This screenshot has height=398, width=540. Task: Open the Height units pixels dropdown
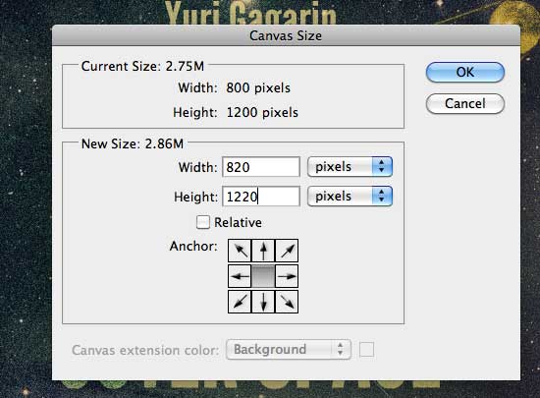(350, 197)
